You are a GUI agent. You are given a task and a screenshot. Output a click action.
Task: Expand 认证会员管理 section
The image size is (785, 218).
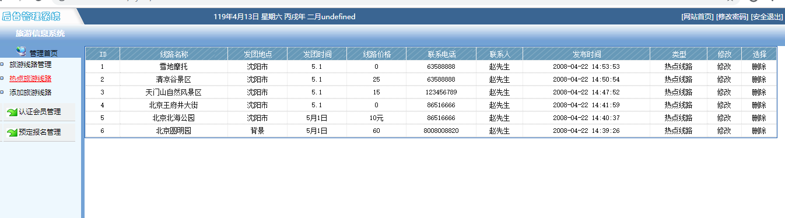40,112
